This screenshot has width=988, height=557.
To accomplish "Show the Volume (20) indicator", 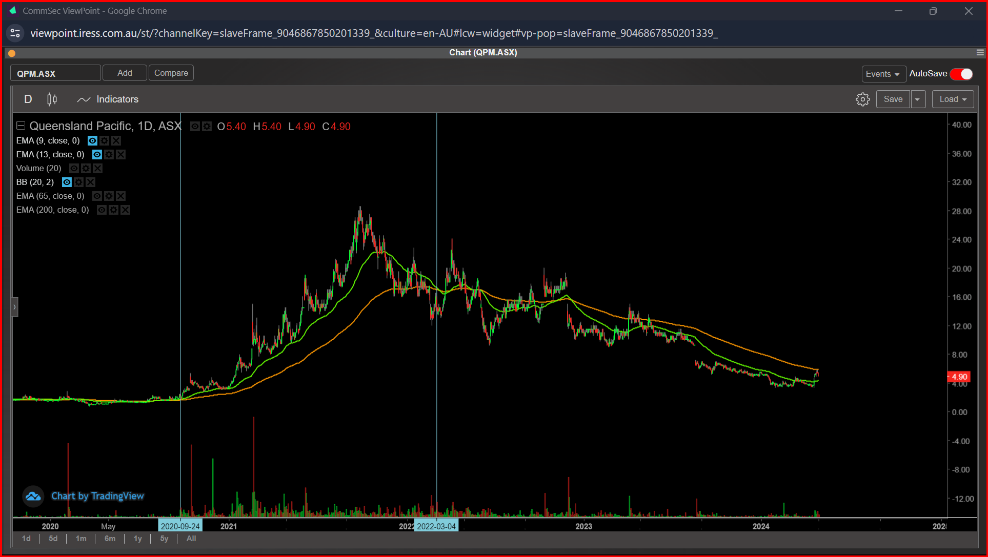I will click(74, 168).
